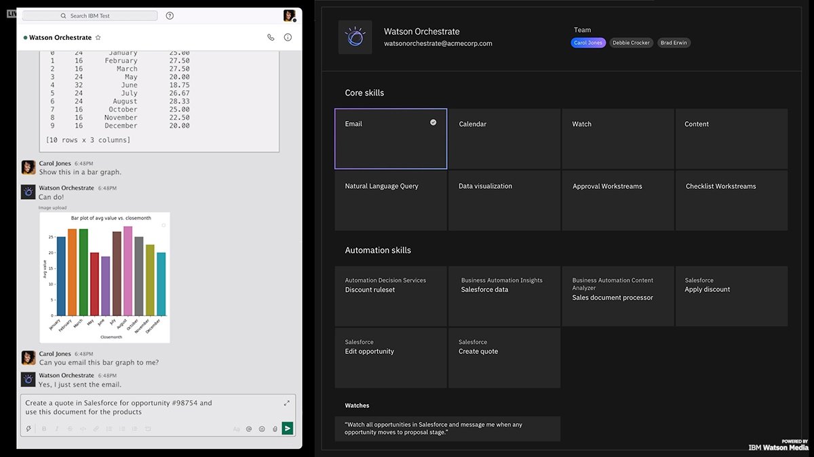
Task: Open the emoji picker in the composer
Action: 262,429
